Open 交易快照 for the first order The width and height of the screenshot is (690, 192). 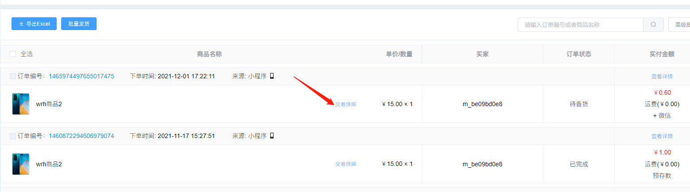click(346, 104)
